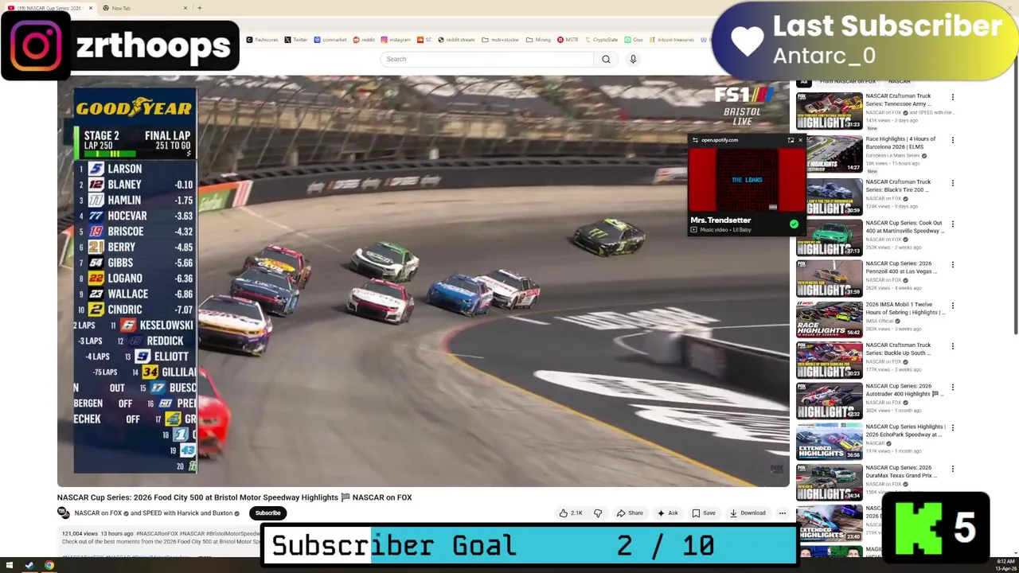This screenshot has width=1019, height=573.
Task: Switch to the New Tab browser tab
Action: tap(143, 8)
